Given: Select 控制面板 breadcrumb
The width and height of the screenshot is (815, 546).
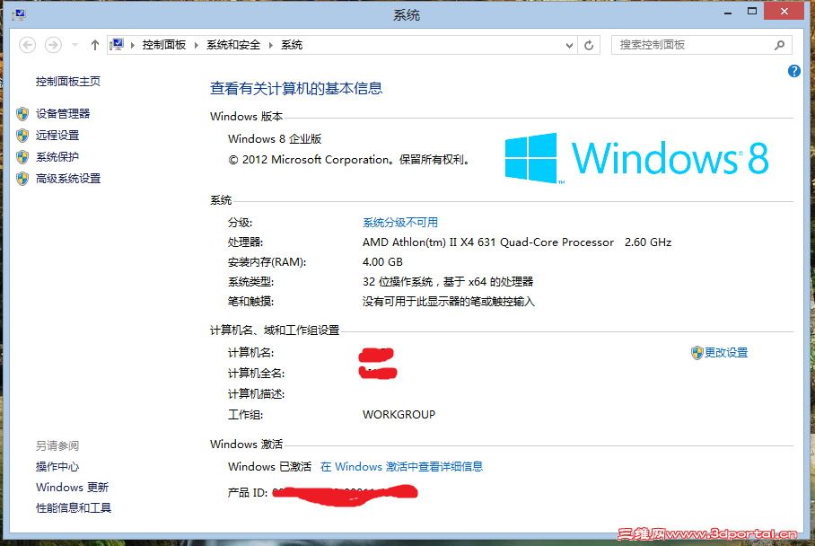Looking at the screenshot, I should [164, 45].
